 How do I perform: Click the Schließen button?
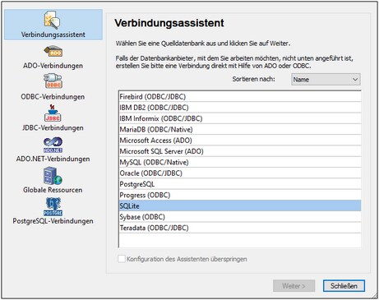coord(344,286)
